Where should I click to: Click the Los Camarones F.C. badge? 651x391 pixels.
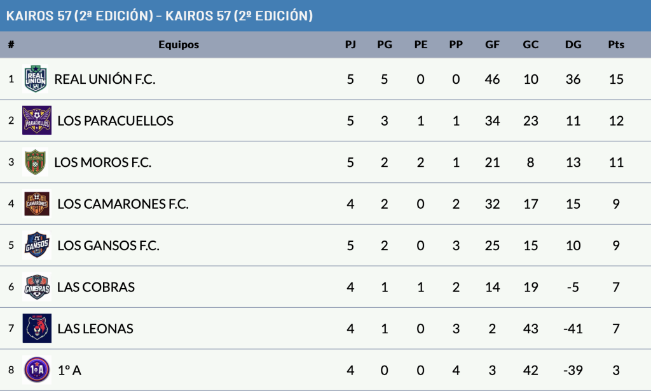[37, 204]
